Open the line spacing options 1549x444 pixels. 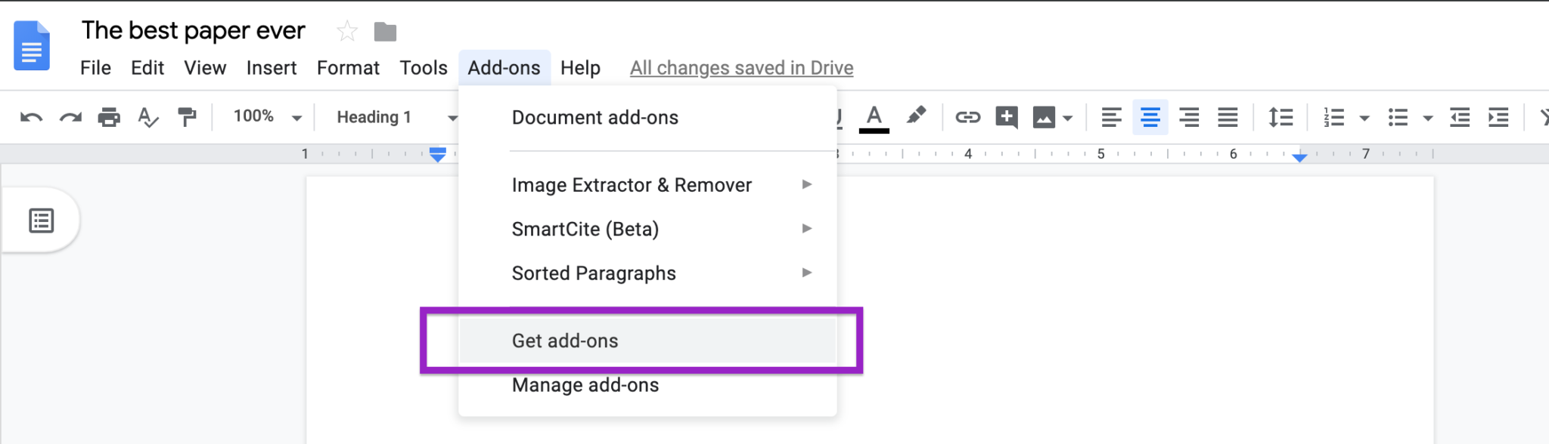tap(1280, 117)
